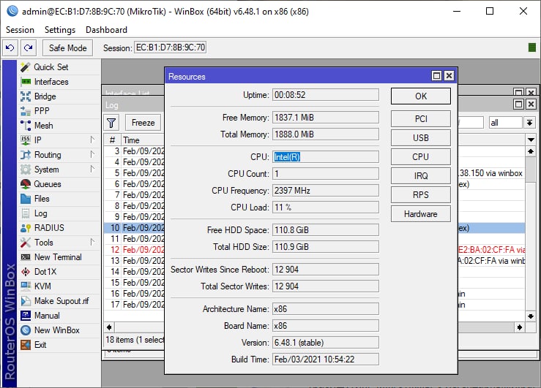The image size is (541, 388).
Task: Open the Settings menu
Action: point(60,30)
